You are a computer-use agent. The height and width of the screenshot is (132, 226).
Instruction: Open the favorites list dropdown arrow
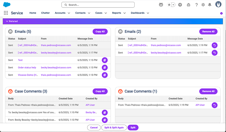tap(173, 5)
